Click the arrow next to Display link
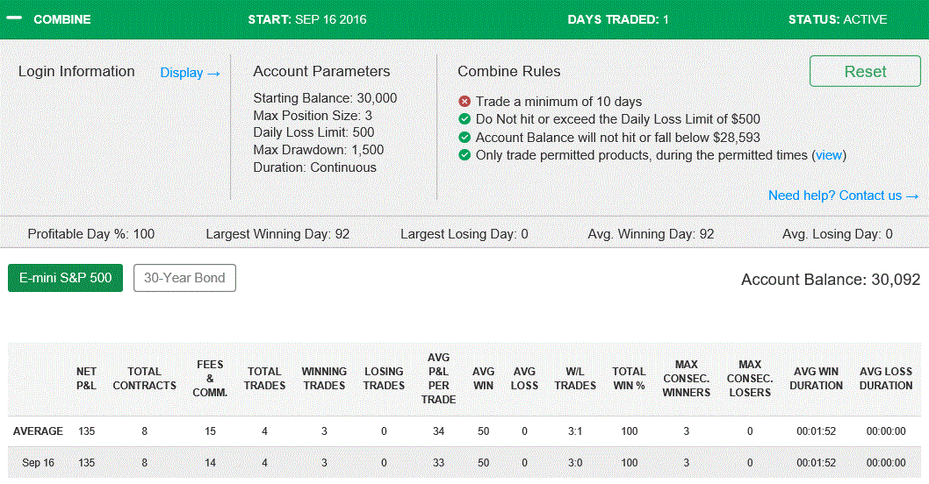929x484 pixels. tap(214, 74)
